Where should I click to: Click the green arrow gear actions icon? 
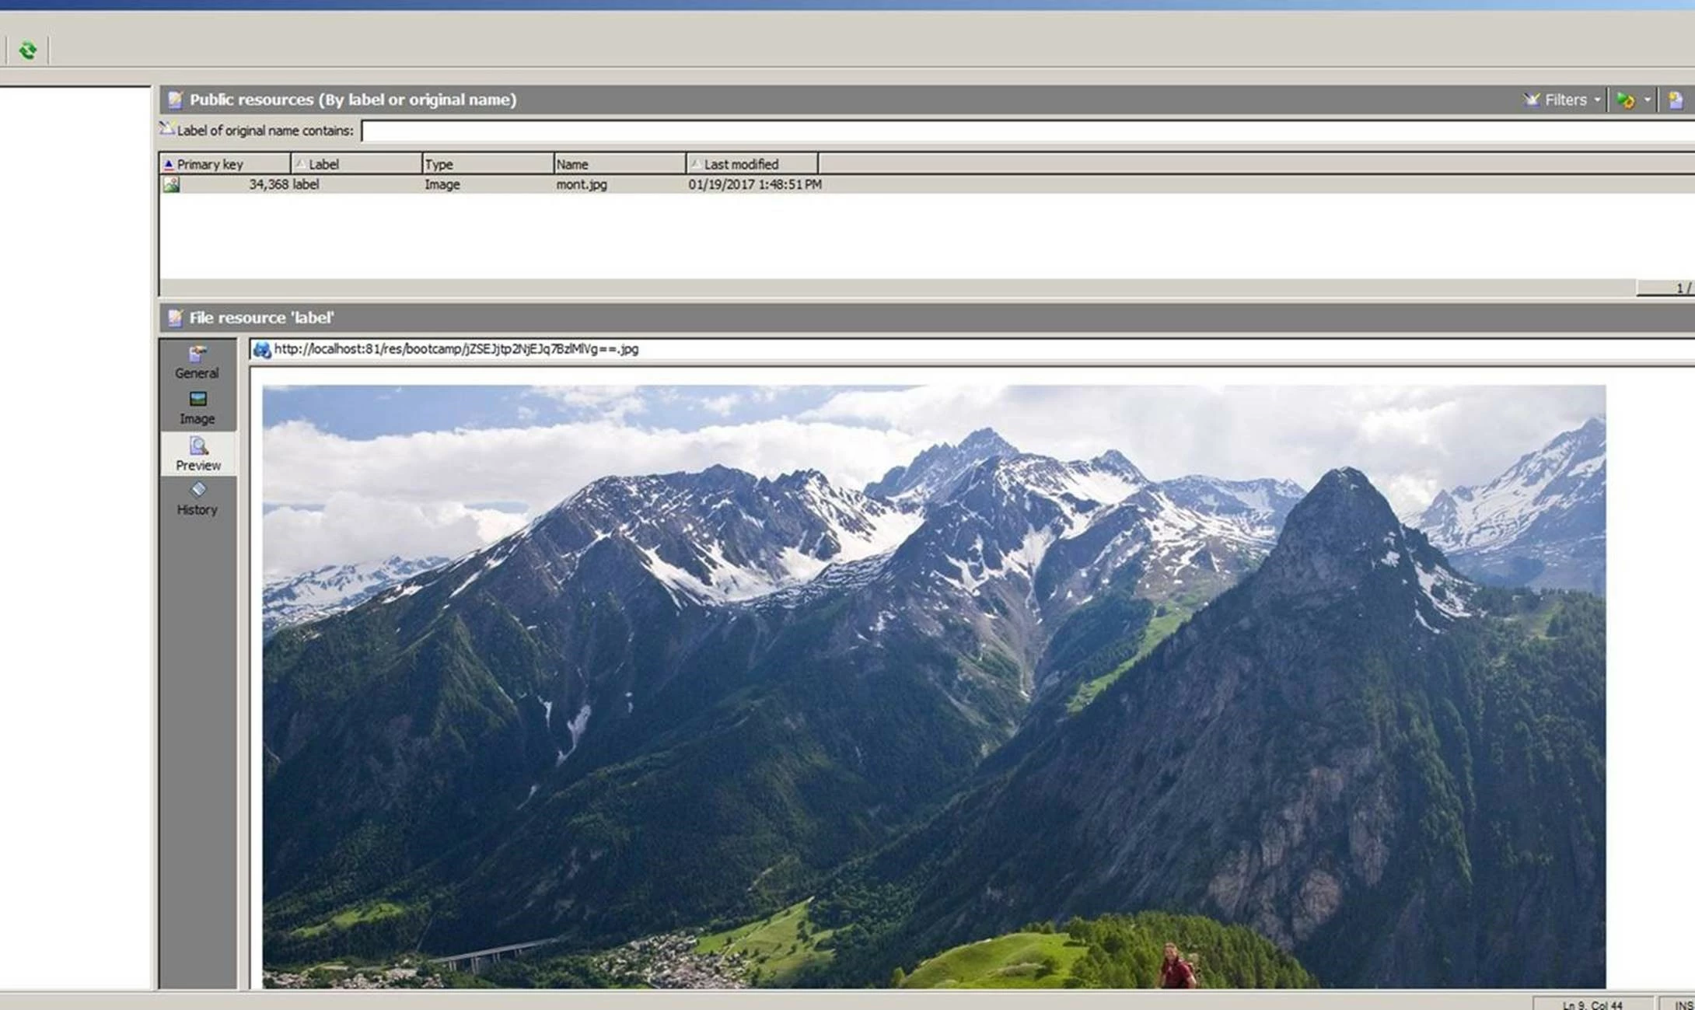point(1625,100)
